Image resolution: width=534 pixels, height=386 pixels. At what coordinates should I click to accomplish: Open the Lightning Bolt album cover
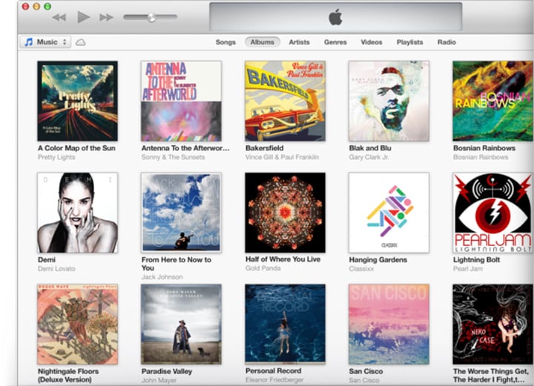click(492, 213)
